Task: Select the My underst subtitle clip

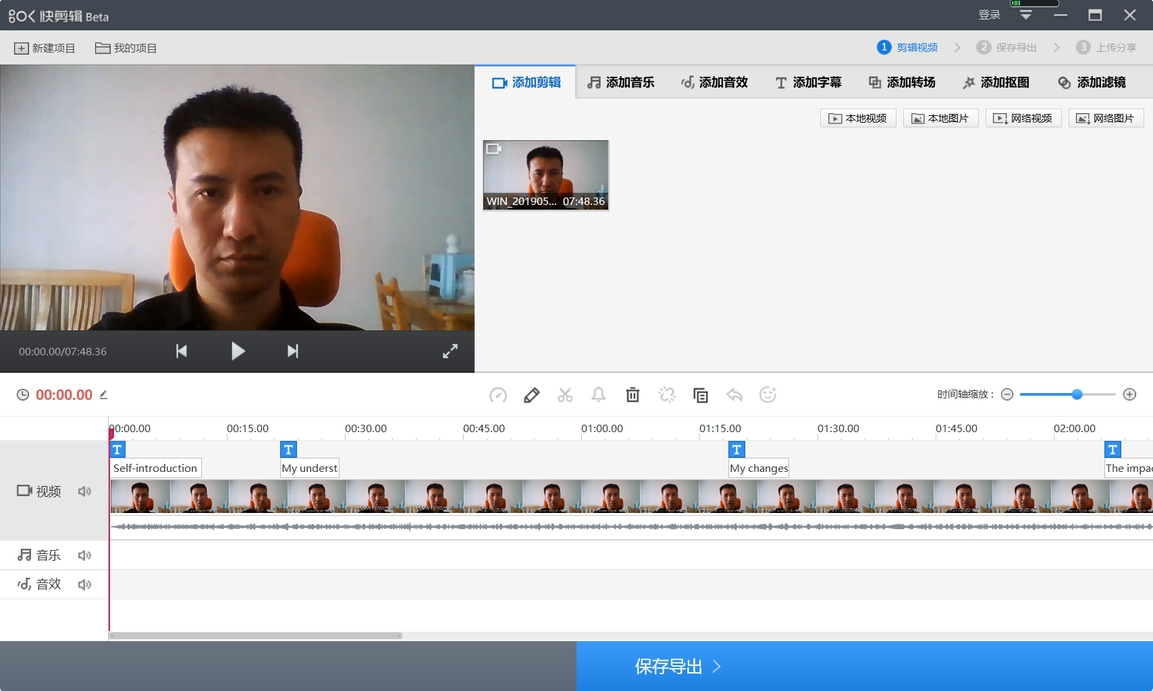Action: 310,469
